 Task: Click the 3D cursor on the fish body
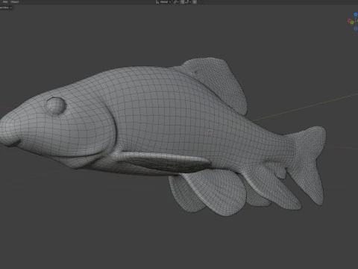tap(210, 132)
